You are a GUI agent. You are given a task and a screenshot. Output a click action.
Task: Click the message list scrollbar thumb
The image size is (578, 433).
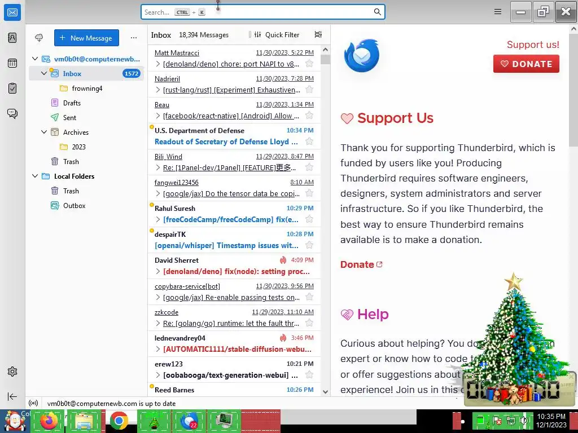325,59
